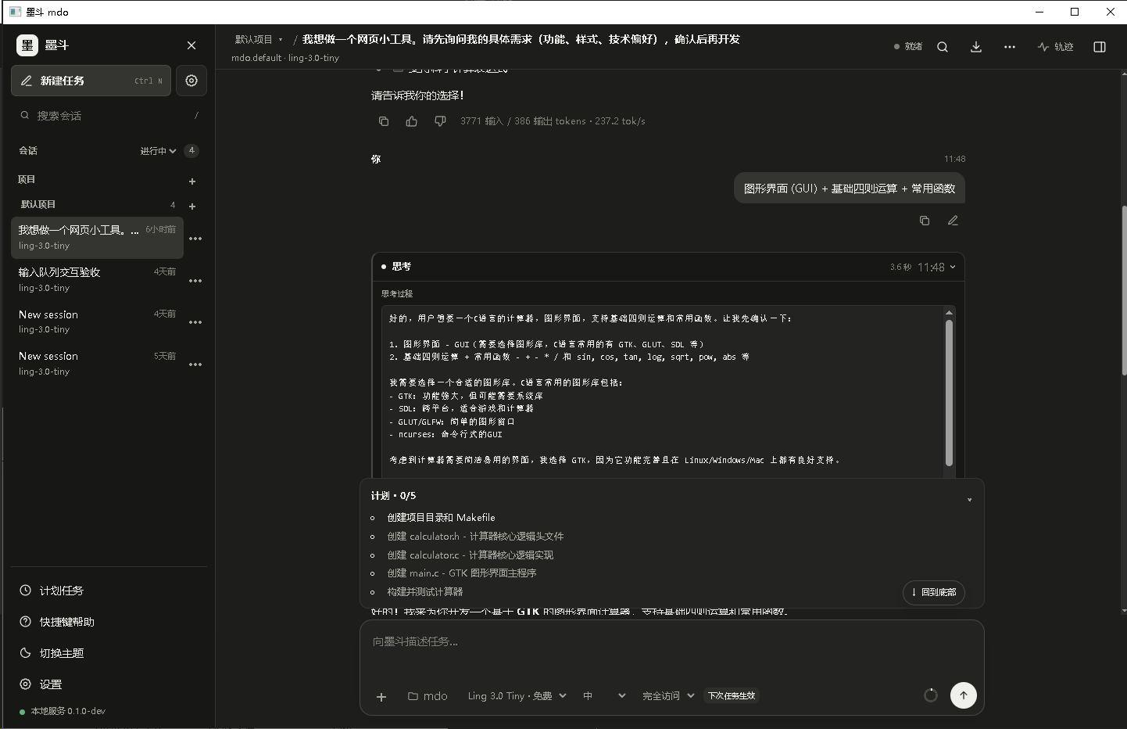The height and width of the screenshot is (729, 1127).
Task: Open options for 我想做一个网页小工具 session
Action: pyautogui.click(x=195, y=239)
